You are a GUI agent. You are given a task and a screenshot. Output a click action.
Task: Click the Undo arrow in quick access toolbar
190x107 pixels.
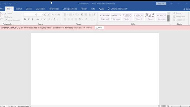pos(5,4)
